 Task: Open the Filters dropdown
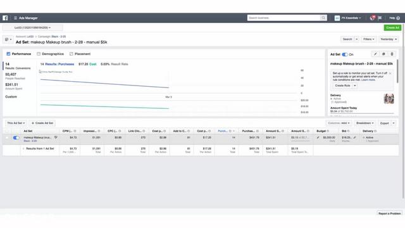[x=368, y=39]
